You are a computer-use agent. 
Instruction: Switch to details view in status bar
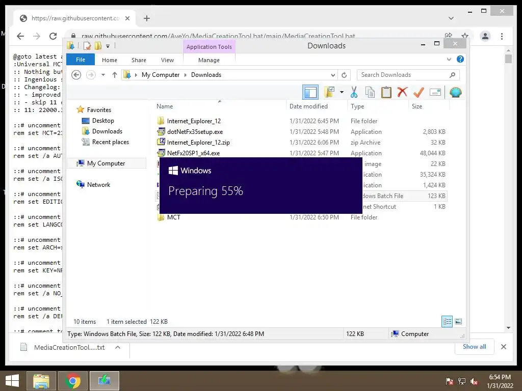click(x=447, y=321)
